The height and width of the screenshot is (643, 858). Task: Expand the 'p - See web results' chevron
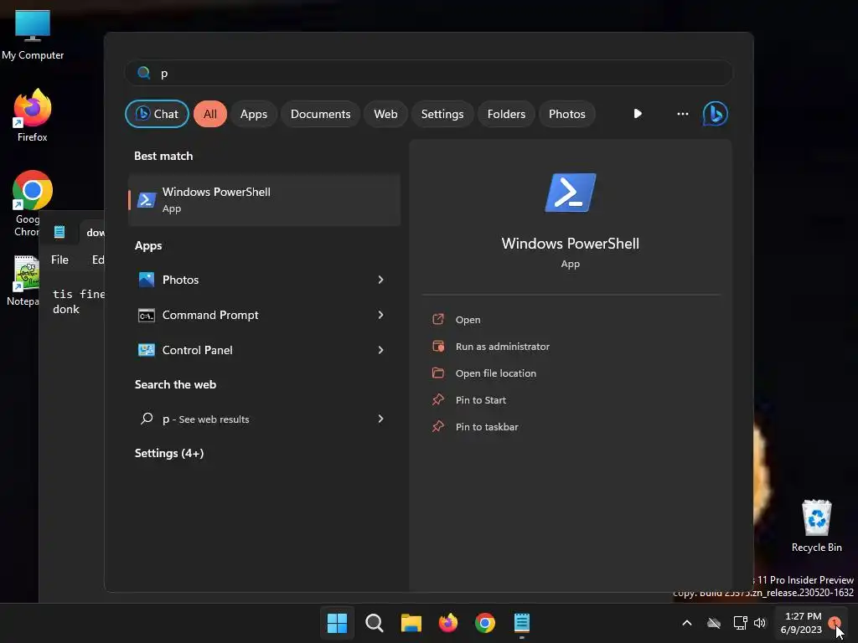click(x=381, y=419)
